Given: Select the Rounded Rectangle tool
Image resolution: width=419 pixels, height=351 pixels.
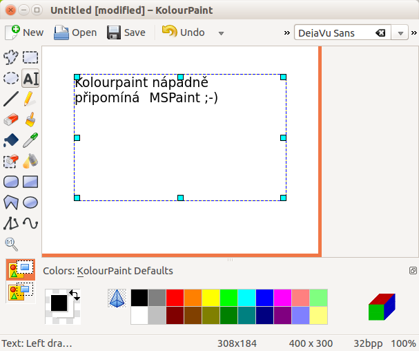Looking at the screenshot, I should pyautogui.click(x=11, y=182).
